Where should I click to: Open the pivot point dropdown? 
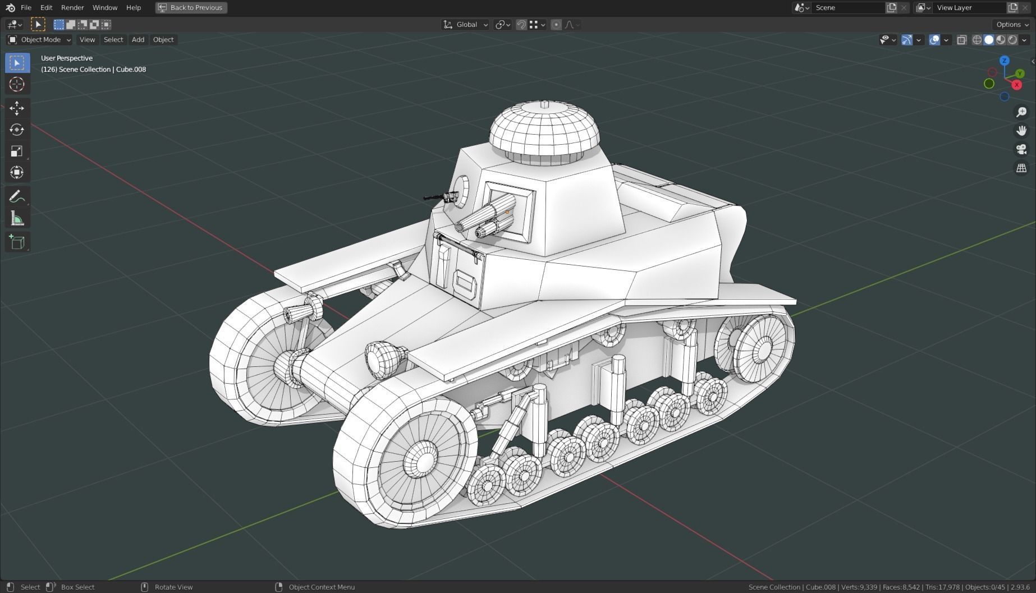tap(502, 24)
